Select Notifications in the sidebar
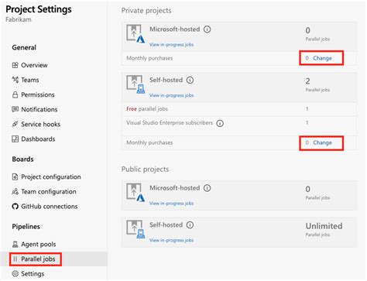 coord(39,109)
